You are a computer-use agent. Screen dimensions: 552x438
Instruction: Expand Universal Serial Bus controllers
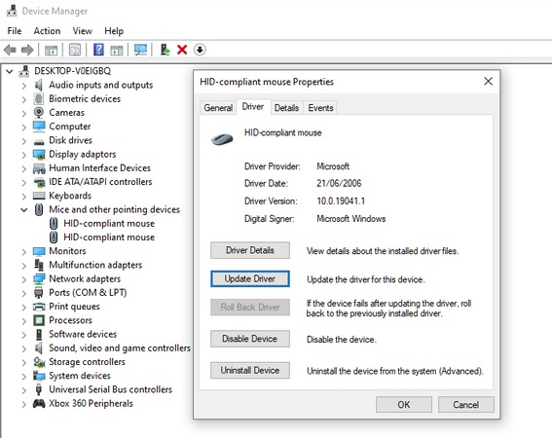pyautogui.click(x=24, y=390)
